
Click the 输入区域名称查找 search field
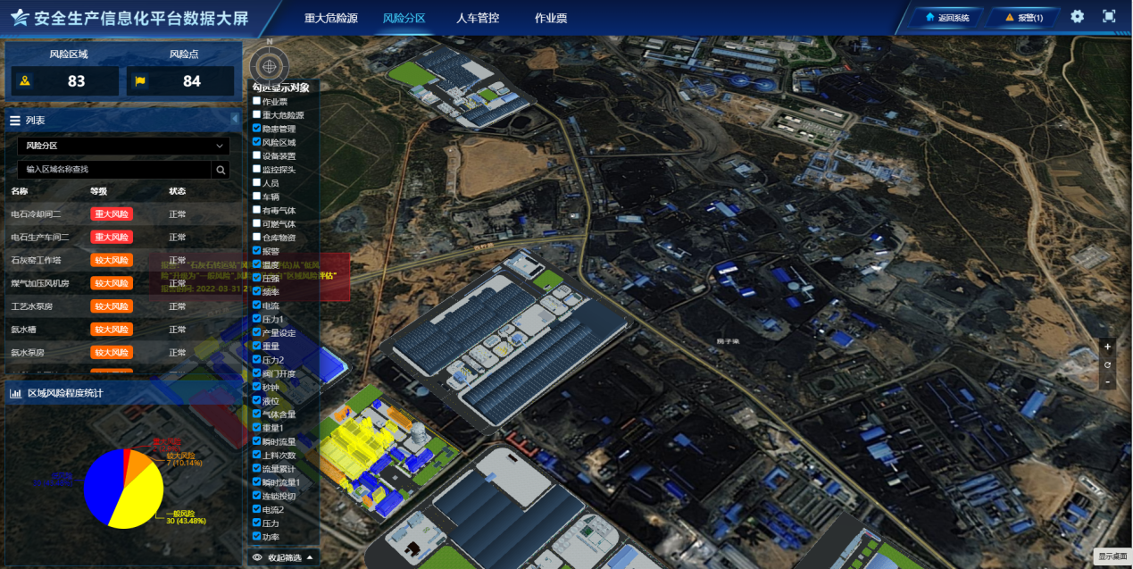pos(114,169)
